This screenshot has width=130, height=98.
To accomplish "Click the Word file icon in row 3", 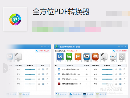I will pyautogui.click(x=59, y=79).
